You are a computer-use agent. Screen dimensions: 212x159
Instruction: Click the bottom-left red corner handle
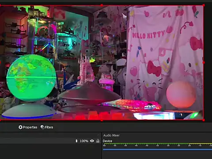click(x=0, y=120)
